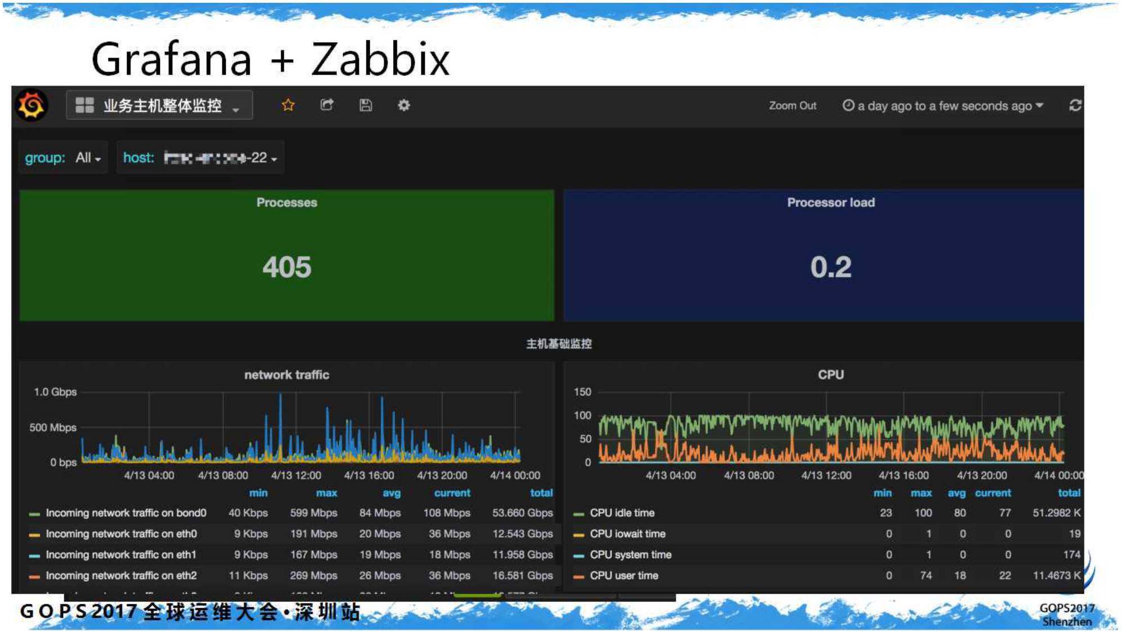Click the Zoom Out button
Screen dimensions: 1122x632
[x=792, y=106]
